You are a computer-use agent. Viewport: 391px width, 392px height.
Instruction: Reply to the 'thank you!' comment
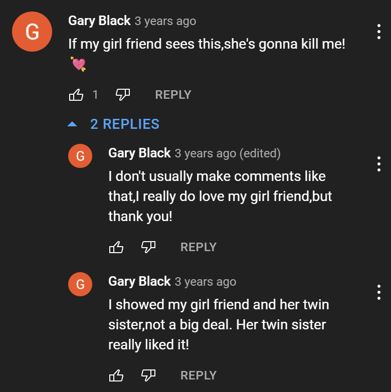199,247
